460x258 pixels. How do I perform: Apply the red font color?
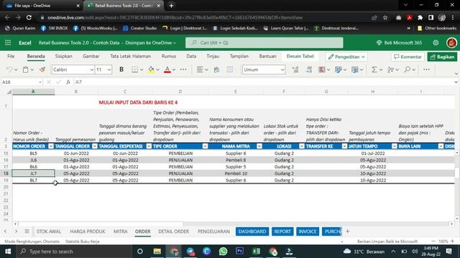[x=167, y=70]
